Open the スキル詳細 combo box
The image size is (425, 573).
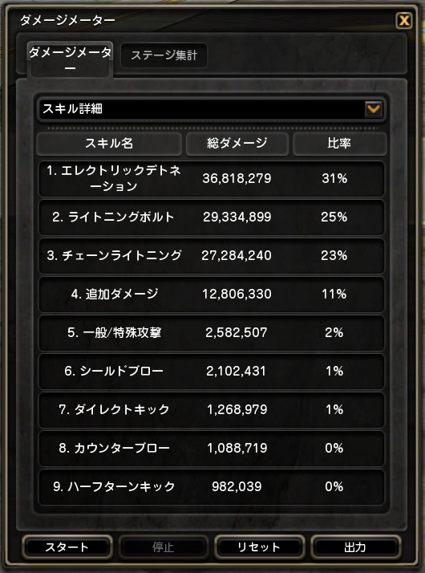211,109
